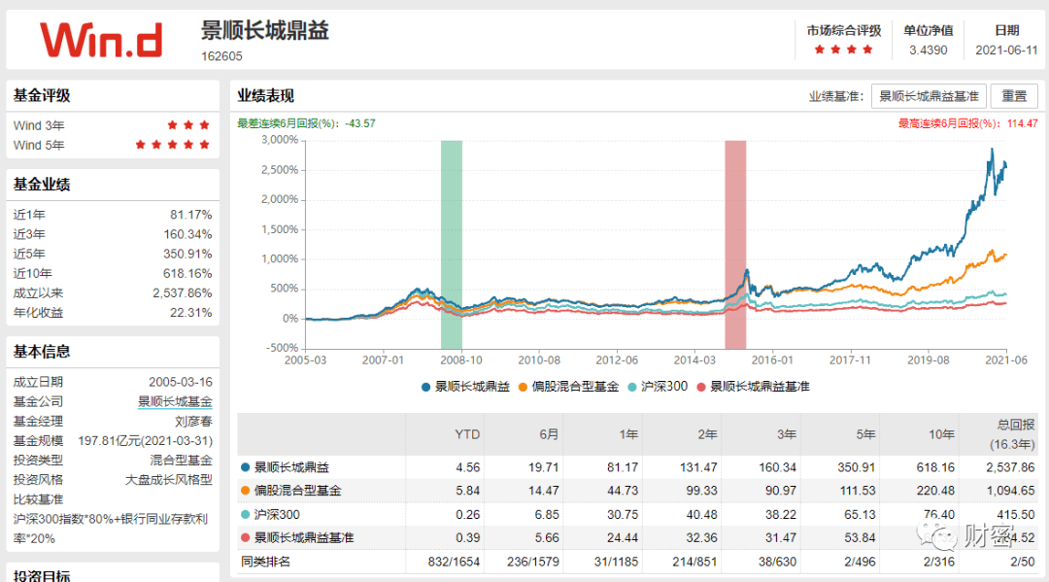Click the blue dot beside 景顺长城鼎益 table row

[x=245, y=467]
